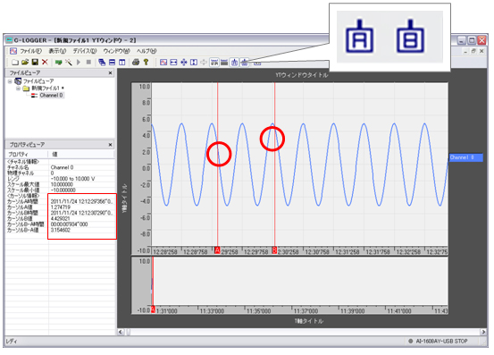Image resolution: width=494 pixels, height=355 pixels.
Task: Click the graph icon with red curve
Action: coord(163,63)
